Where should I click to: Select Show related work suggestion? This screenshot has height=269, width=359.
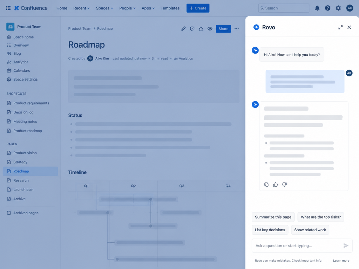tap(310, 230)
